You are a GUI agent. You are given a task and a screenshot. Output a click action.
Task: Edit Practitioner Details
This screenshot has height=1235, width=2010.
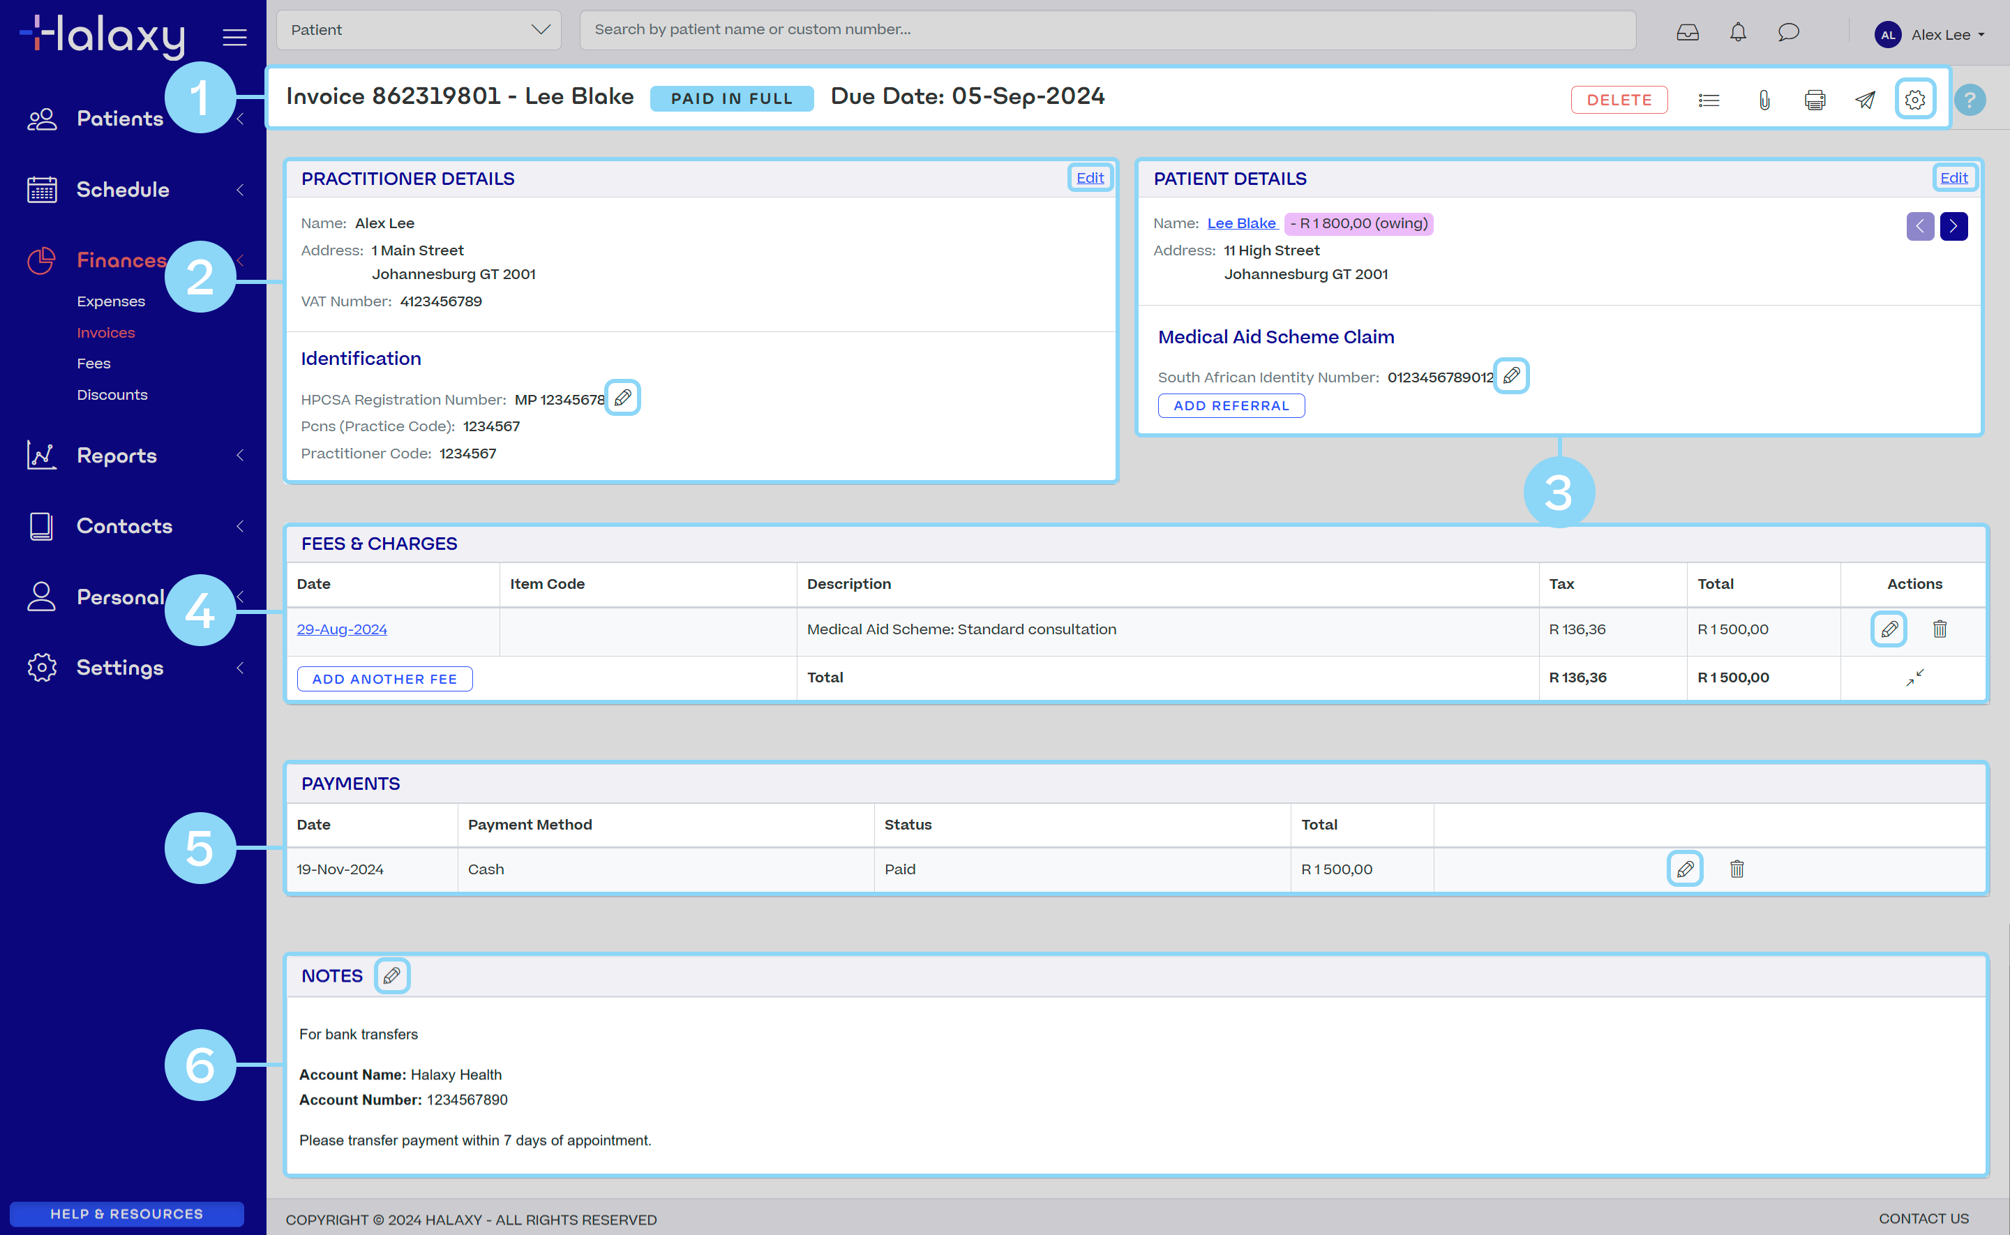1090,177
